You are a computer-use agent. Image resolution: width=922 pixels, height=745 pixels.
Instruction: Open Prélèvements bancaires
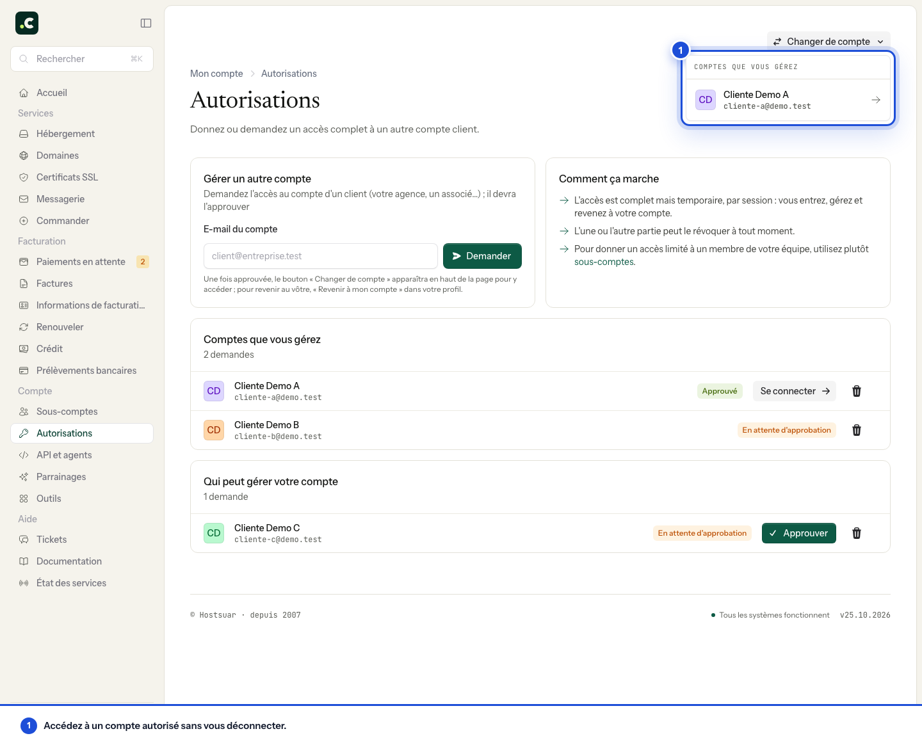(x=82, y=371)
